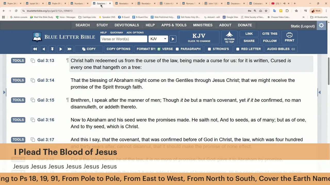Copy Gal 3:16 with its copy icon
Viewport: 330px width, 185px height.
33,120
